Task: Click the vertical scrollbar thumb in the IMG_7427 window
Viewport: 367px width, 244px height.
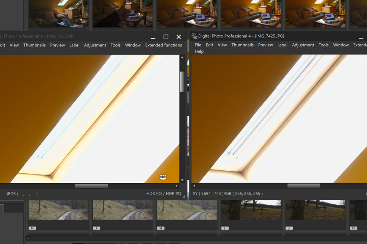Action: coord(182,81)
